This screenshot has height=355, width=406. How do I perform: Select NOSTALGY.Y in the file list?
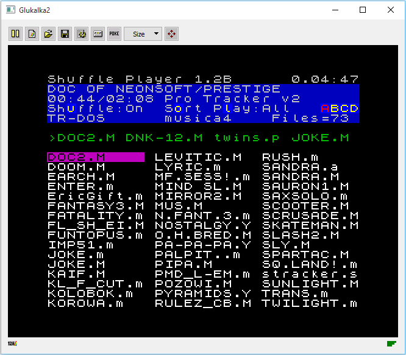(203, 225)
